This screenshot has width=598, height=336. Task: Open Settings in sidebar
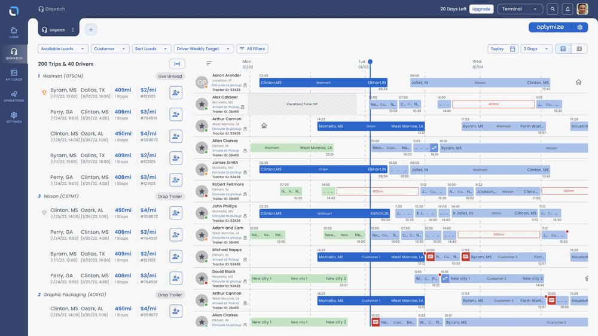point(14,117)
